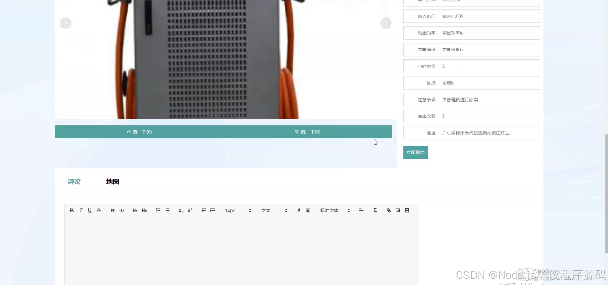608x285 pixels.
Task: Open the 标准字体 font dropdown
Action: (x=335, y=211)
